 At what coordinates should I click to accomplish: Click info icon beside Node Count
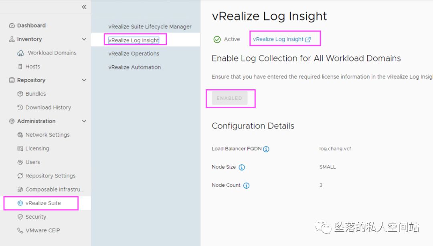(x=246, y=186)
